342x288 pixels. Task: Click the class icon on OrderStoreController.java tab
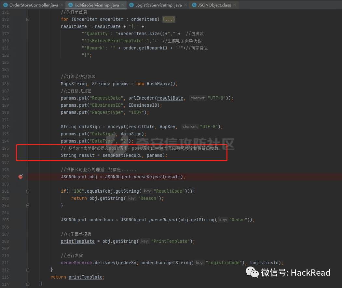tap(6, 5)
